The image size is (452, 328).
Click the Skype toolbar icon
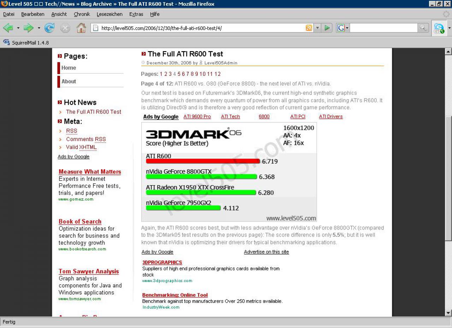439,28
